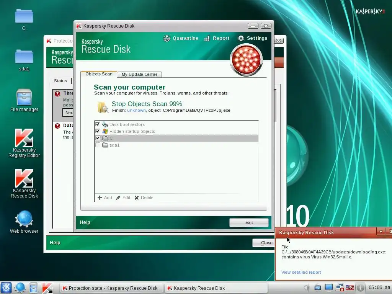Launch Web browser from desktop
The width and height of the screenshot is (392, 294).
pyautogui.click(x=24, y=222)
